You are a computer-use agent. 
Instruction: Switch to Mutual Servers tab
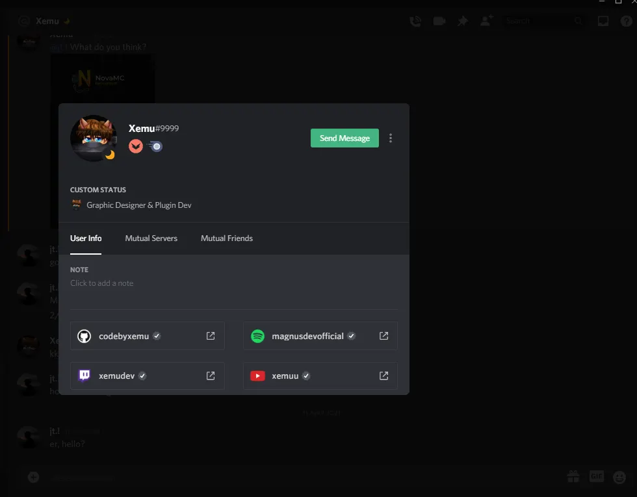pyautogui.click(x=151, y=238)
